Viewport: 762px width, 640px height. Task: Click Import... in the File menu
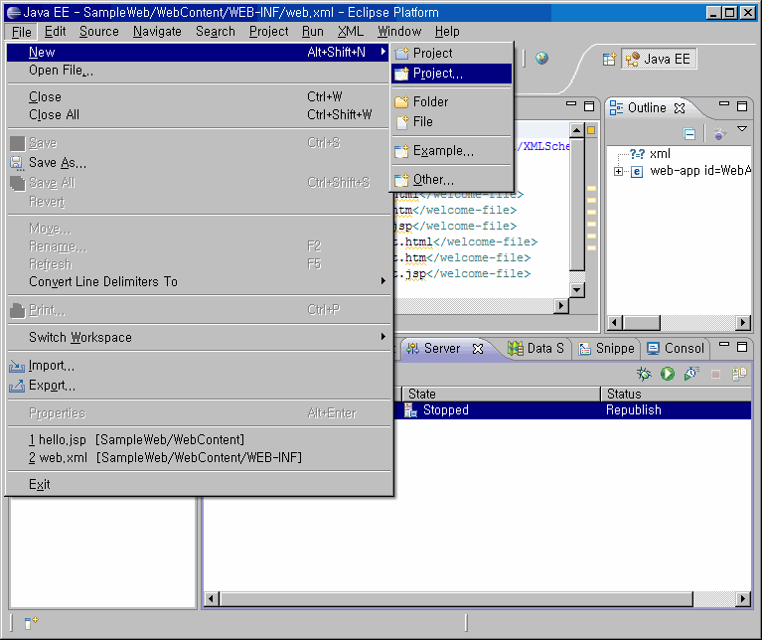click(x=51, y=366)
